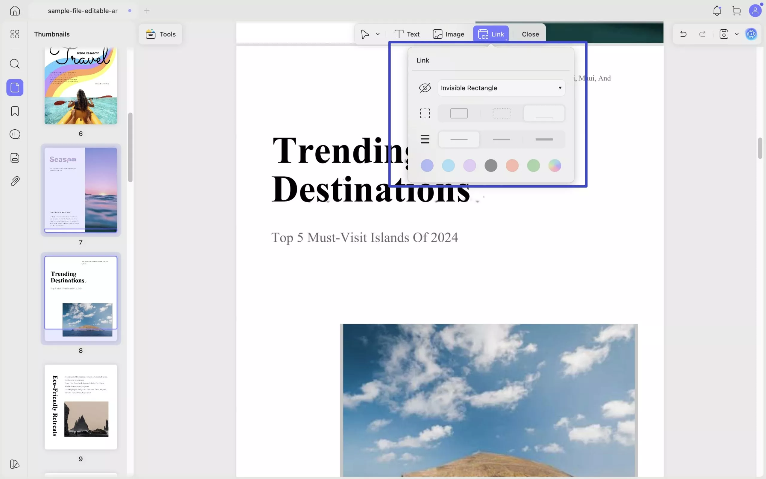
Task: Select underline border style
Action: [544, 113]
